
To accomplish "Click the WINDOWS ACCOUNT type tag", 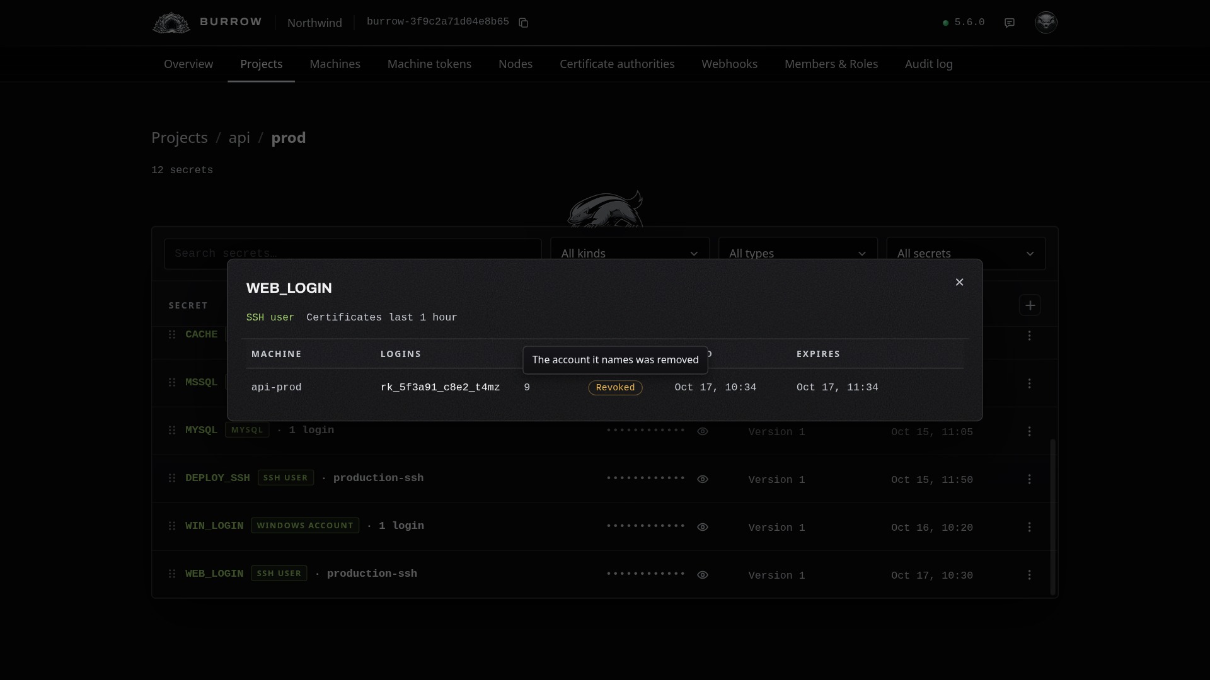I will 305,526.
